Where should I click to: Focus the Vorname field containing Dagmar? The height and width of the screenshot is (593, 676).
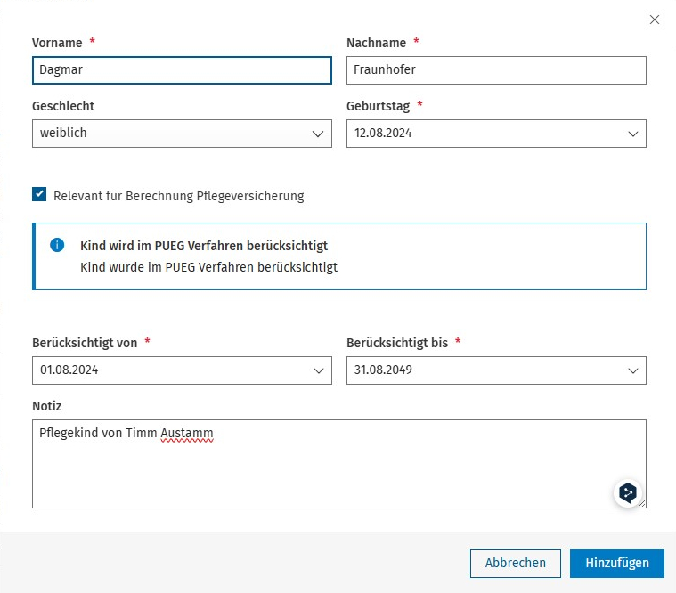pyautogui.click(x=182, y=70)
